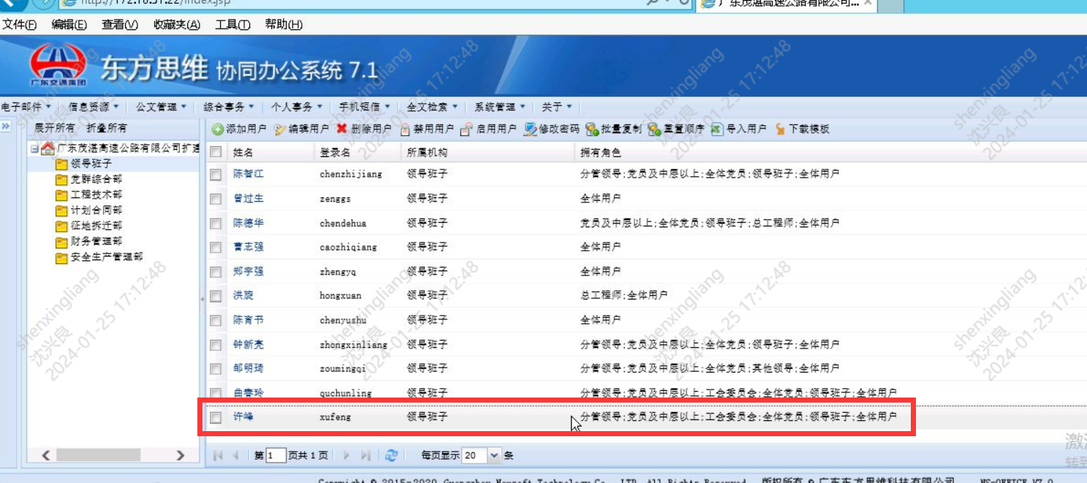Check the box for user 陈智江
This screenshot has height=483, width=1087.
tap(216, 175)
